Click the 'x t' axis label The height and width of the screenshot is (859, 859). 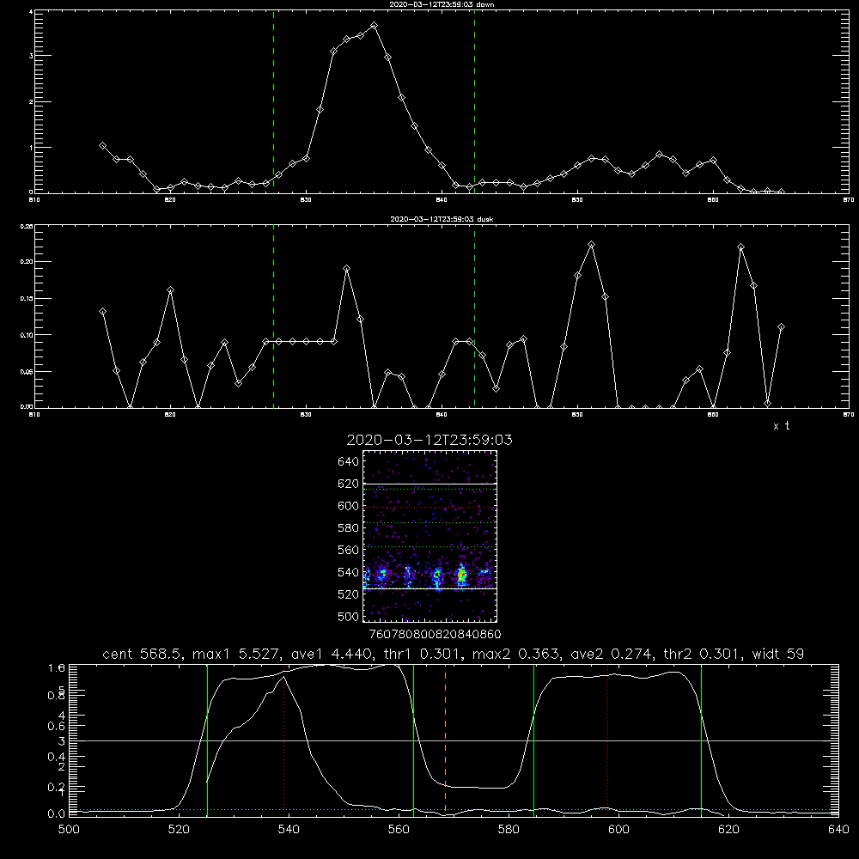coord(781,426)
